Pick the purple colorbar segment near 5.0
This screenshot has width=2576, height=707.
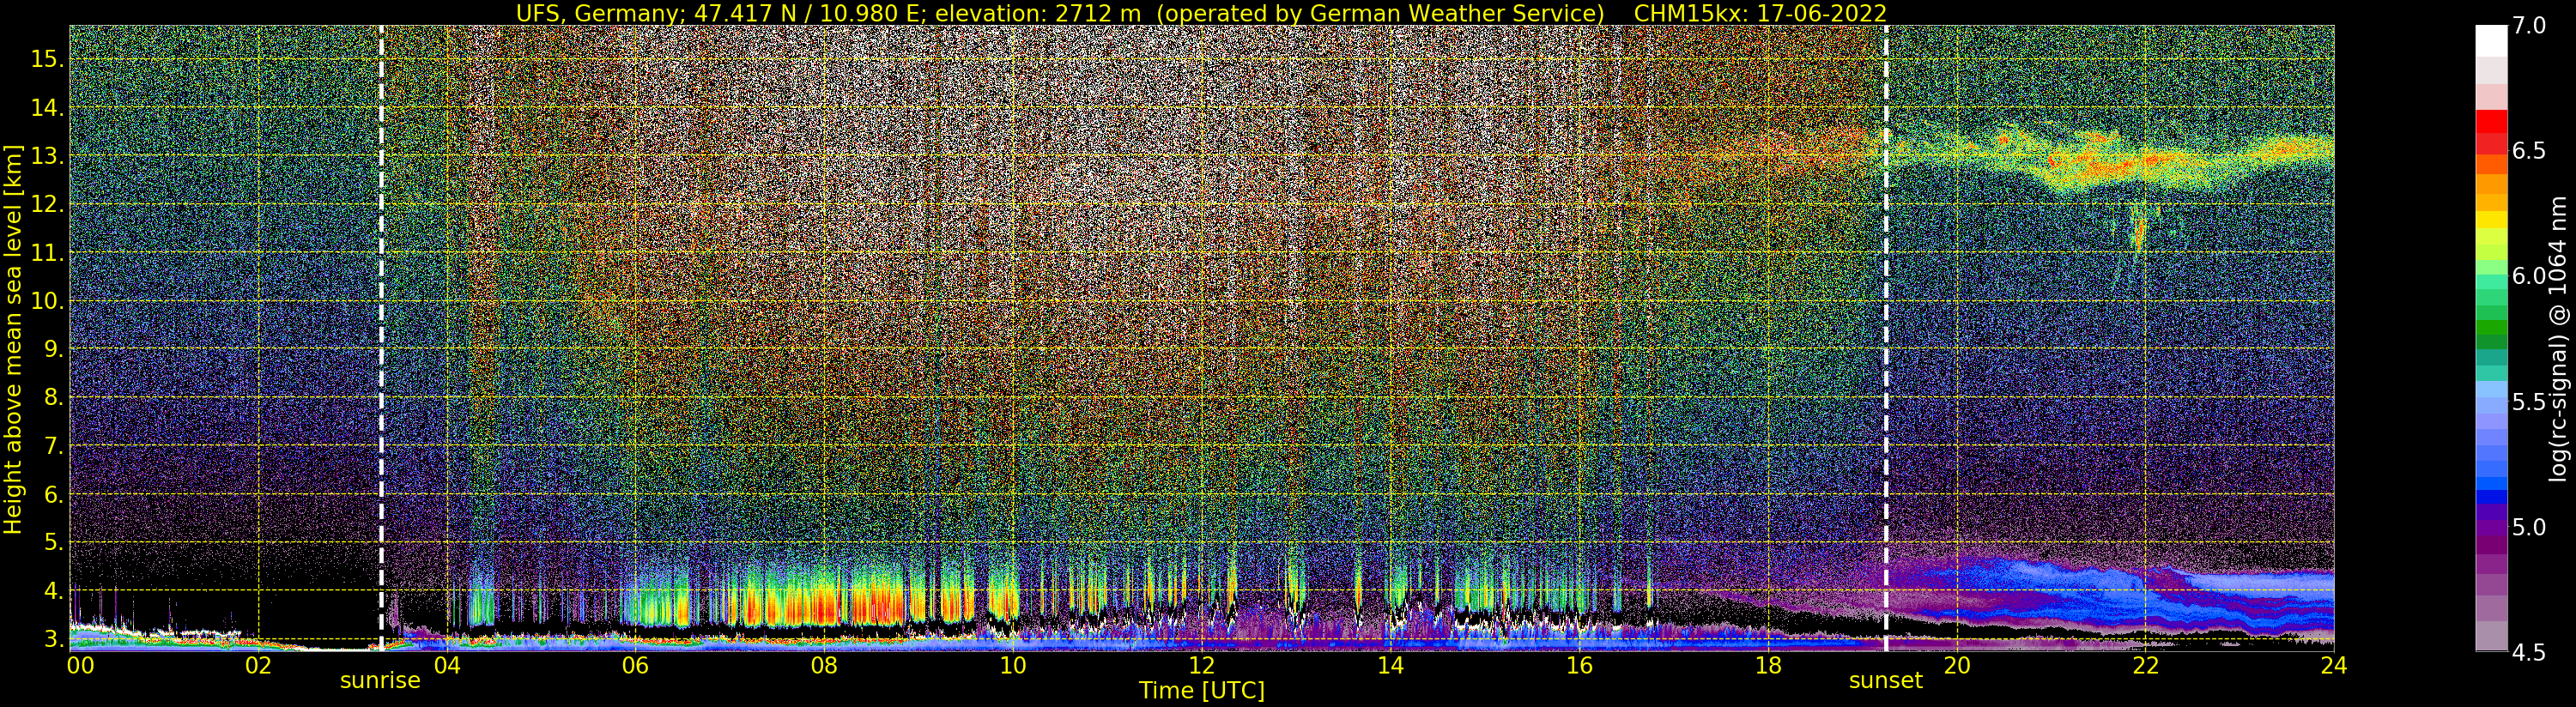[2491, 528]
